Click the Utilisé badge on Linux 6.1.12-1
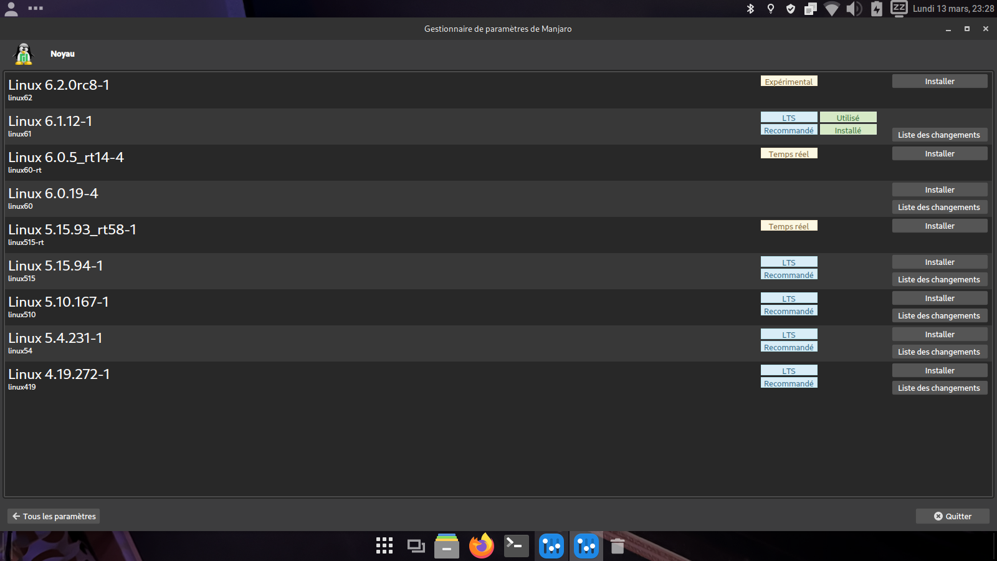Screen dimensions: 997x561 tap(848, 118)
